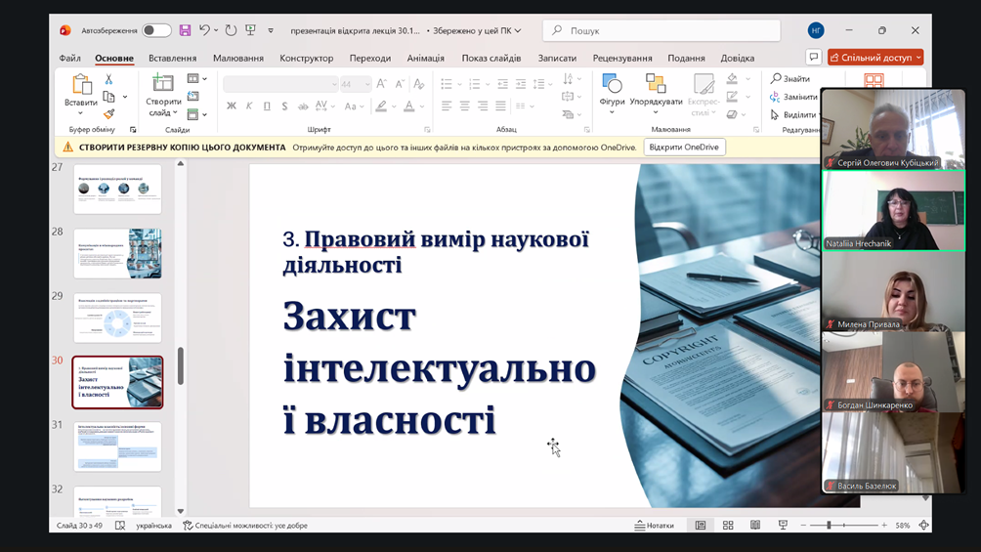Switch to the Анімація tab
This screenshot has width=981, height=552.
pyautogui.click(x=425, y=58)
